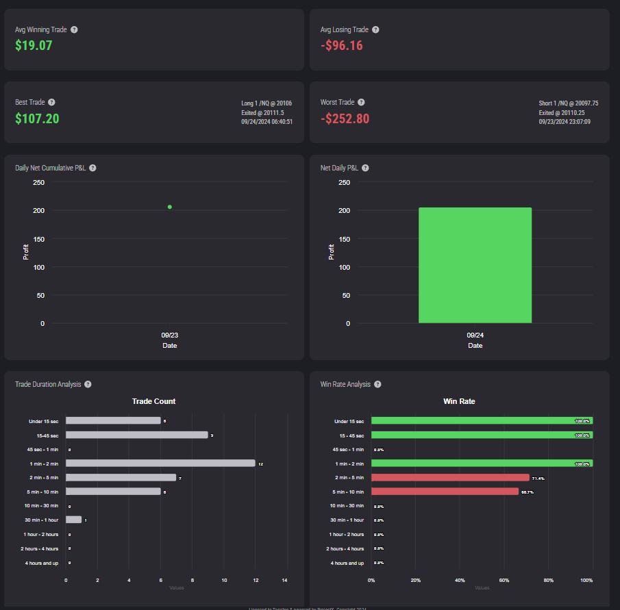Image resolution: width=620 pixels, height=610 pixels.
Task: Click help icon next to Best Trade
Action: (51, 102)
